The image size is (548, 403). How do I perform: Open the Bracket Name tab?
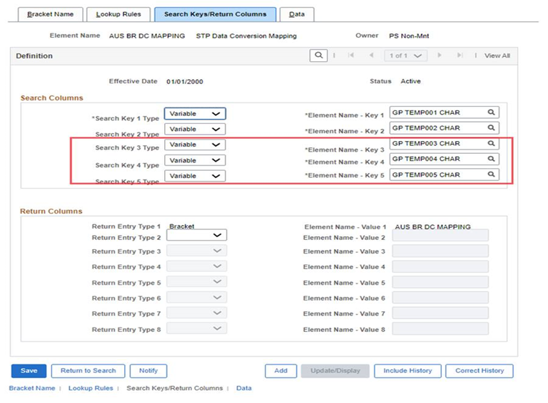tap(51, 14)
